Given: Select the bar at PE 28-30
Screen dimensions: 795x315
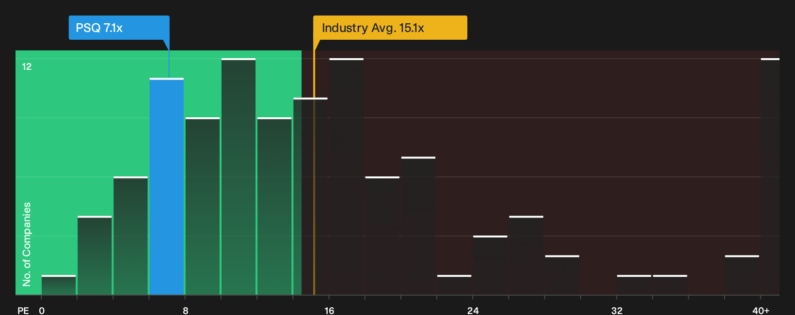Looking at the screenshot, I should click(x=562, y=275).
